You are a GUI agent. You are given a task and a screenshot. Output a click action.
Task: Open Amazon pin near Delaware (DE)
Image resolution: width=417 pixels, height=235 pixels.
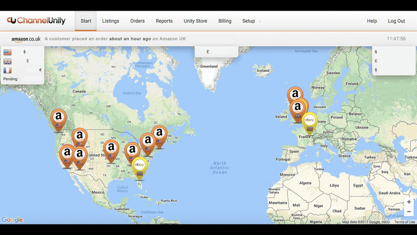point(148,143)
